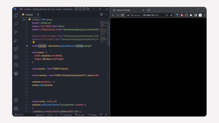Click the code minimap in the editor
Viewport: 219px width, 123px height.
(x=104, y=32)
